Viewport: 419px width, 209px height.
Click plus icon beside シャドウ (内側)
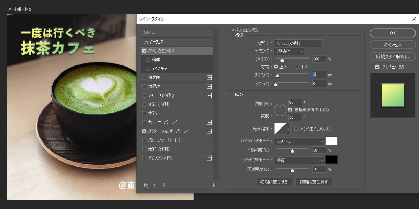pos(209,95)
